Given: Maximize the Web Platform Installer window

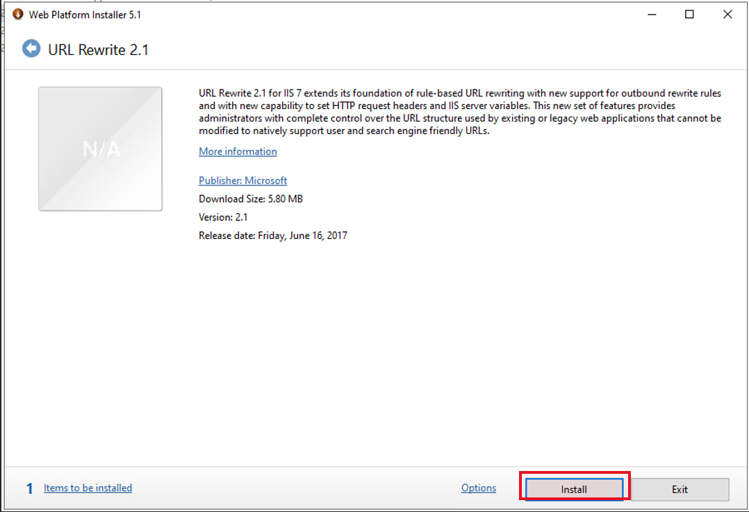Looking at the screenshot, I should (689, 14).
